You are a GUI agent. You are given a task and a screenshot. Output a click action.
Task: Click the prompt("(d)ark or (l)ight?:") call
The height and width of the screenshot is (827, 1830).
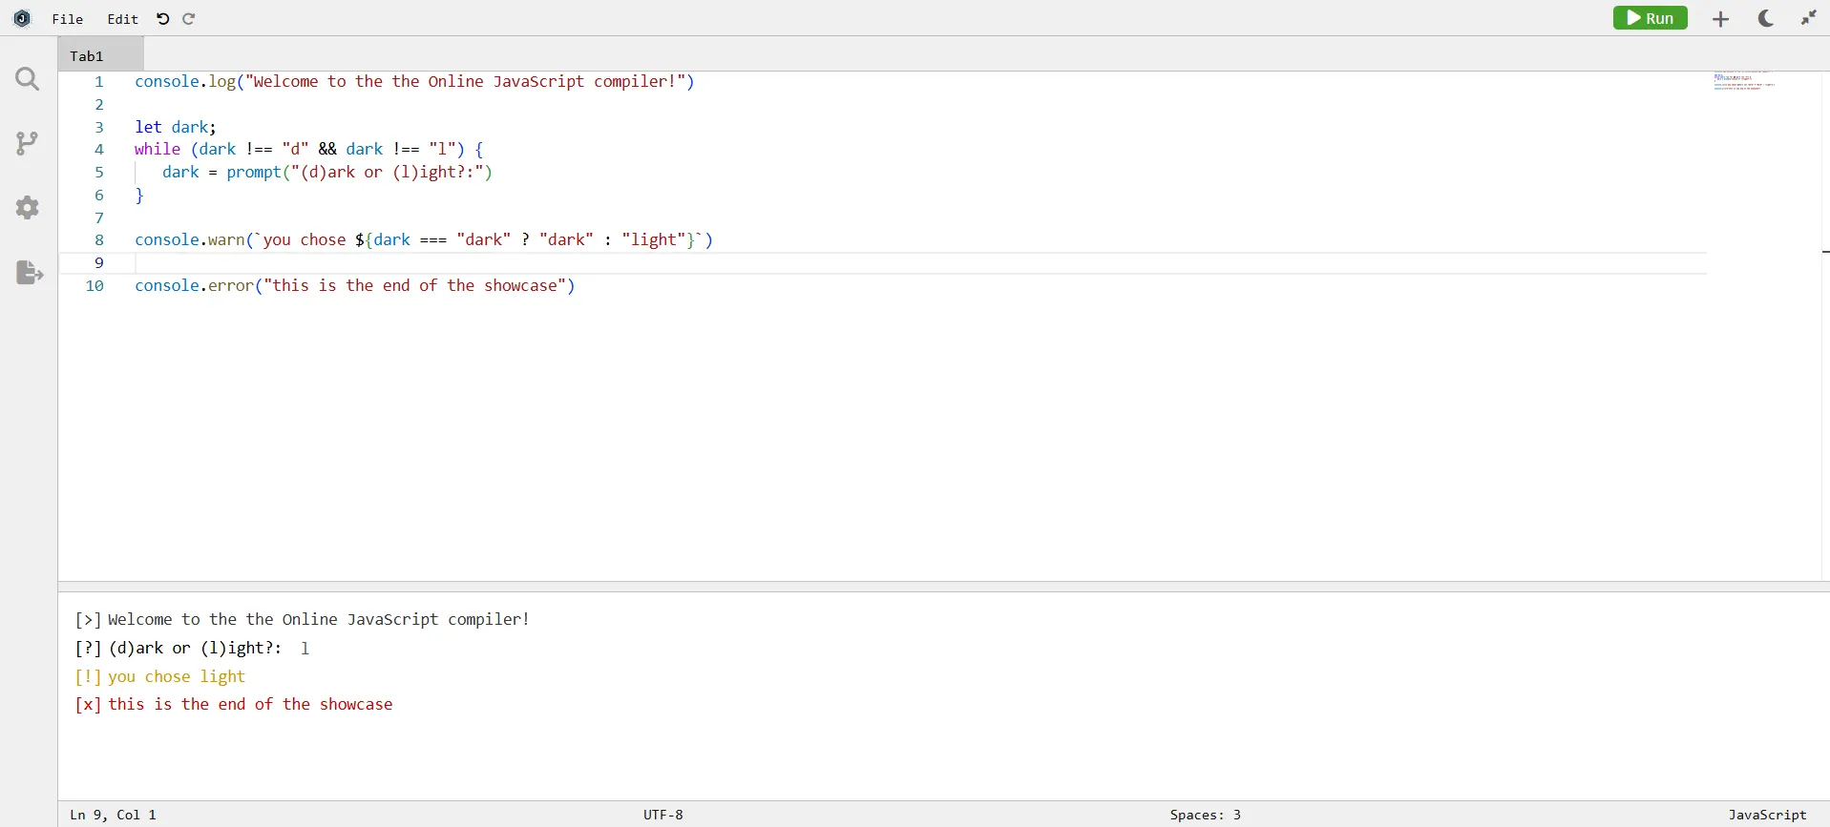click(x=360, y=173)
